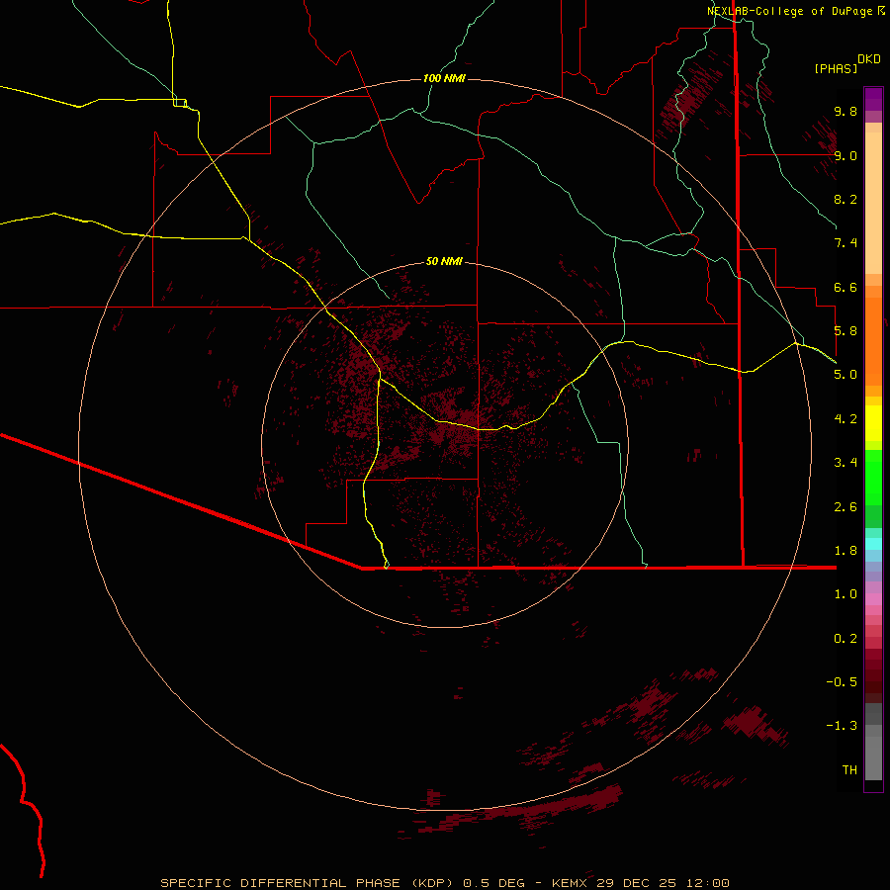The width and height of the screenshot is (890, 890).
Task: Click the -0.5 value on color scale
Action: (x=842, y=682)
